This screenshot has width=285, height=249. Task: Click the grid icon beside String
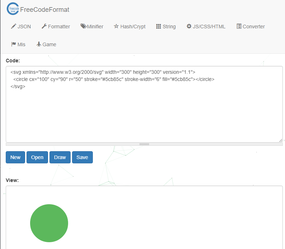click(158, 27)
